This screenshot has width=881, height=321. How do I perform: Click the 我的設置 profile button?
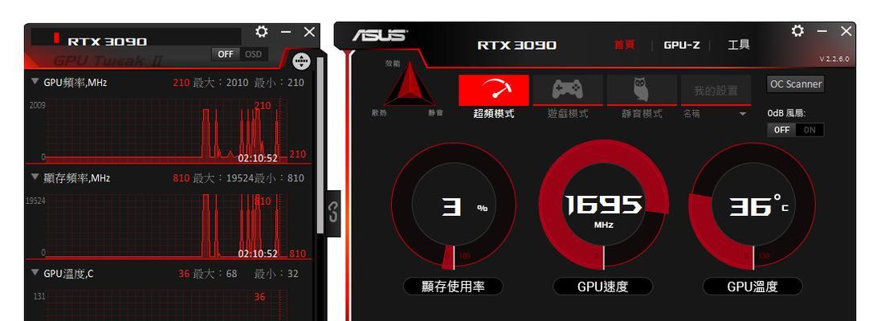pyautogui.click(x=716, y=90)
